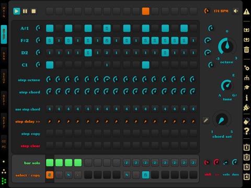Click the first step clear button
Image resolution: width=251 pixels, height=188 pixels.
(x=50, y=145)
